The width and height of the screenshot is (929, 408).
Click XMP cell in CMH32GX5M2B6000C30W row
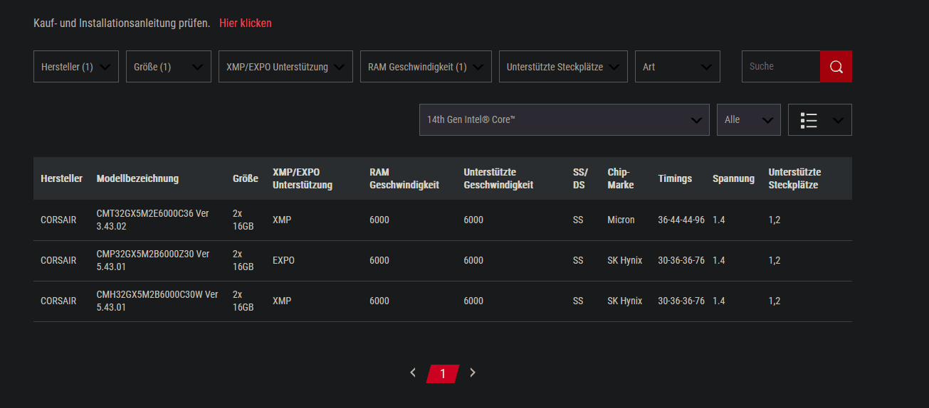tap(282, 301)
